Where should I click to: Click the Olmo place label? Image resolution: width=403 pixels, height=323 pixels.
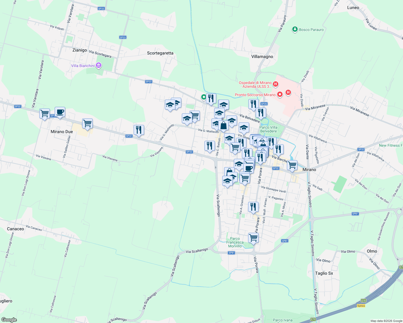click(x=372, y=251)
